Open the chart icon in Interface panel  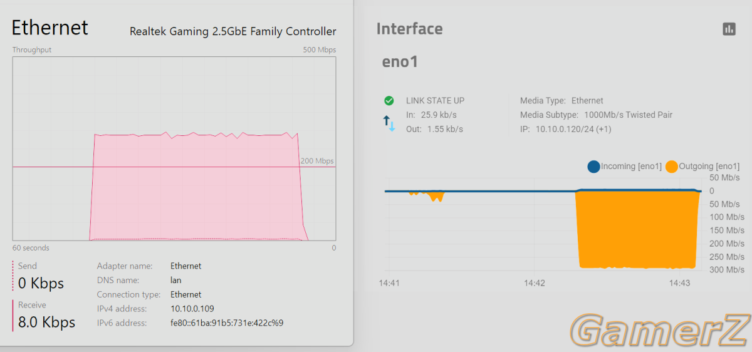pyautogui.click(x=729, y=29)
